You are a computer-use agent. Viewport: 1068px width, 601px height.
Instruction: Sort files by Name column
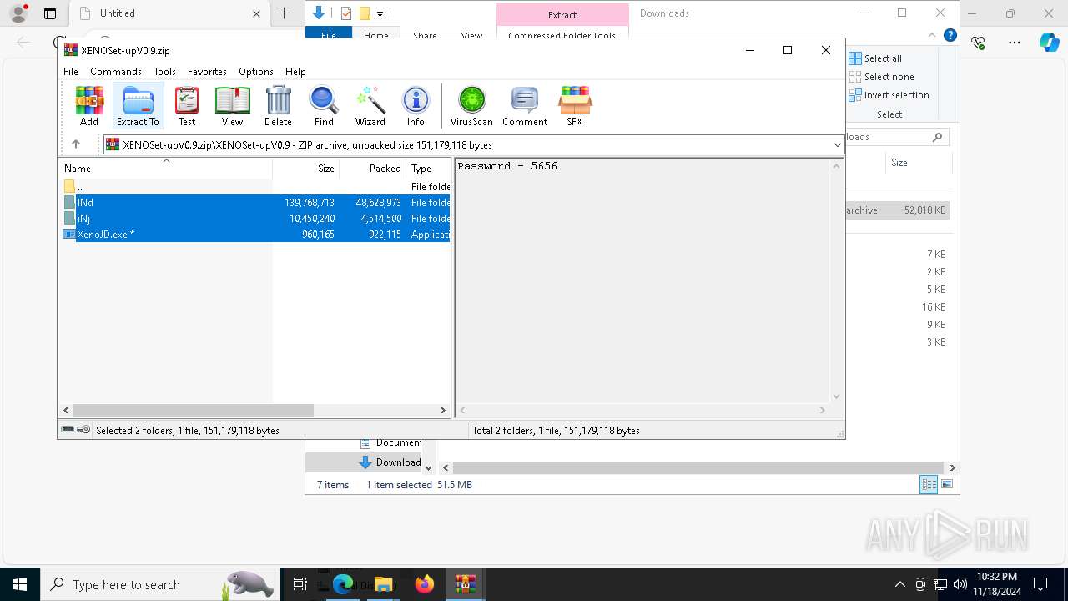[x=165, y=168]
